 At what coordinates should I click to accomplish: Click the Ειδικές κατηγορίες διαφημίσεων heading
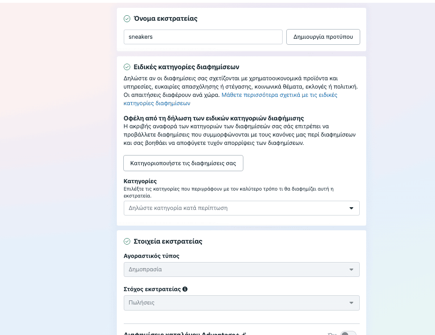tap(186, 67)
